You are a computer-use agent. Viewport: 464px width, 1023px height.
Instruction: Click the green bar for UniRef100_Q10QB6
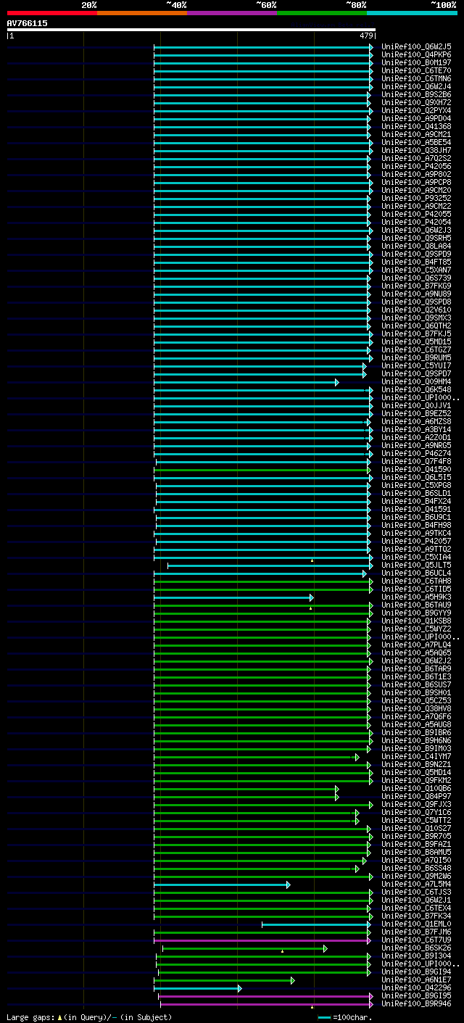point(246,789)
